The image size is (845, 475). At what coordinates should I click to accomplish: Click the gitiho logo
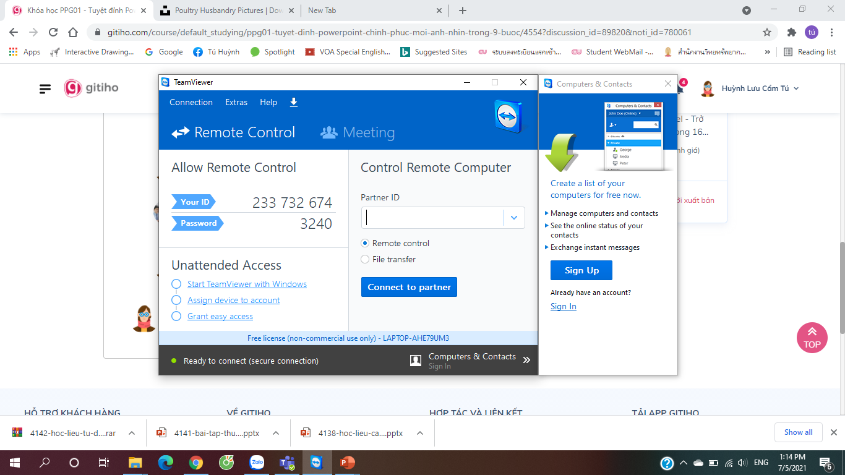(92, 88)
